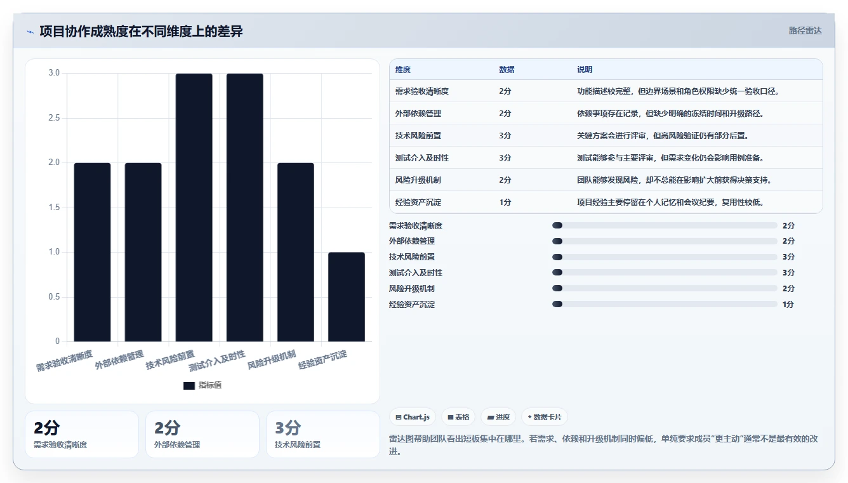Click the 风险升级机制 label in the progress list
The width and height of the screenshot is (848, 483).
412,289
